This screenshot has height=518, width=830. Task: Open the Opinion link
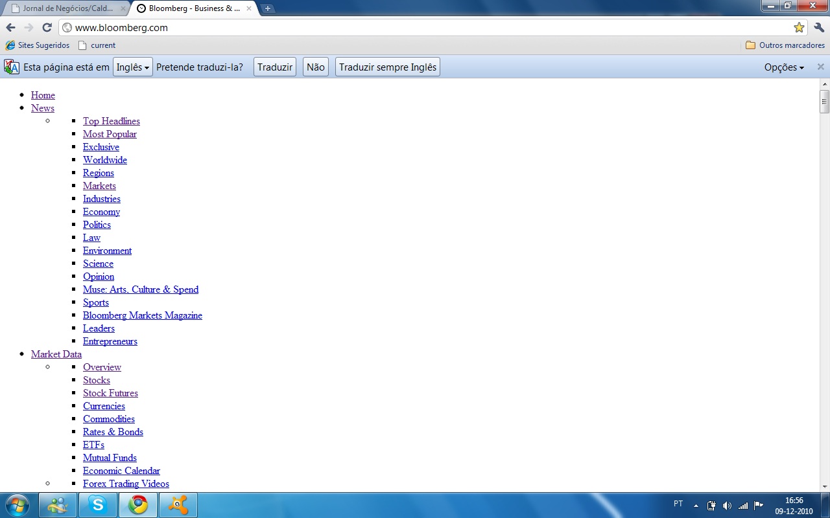tap(99, 276)
